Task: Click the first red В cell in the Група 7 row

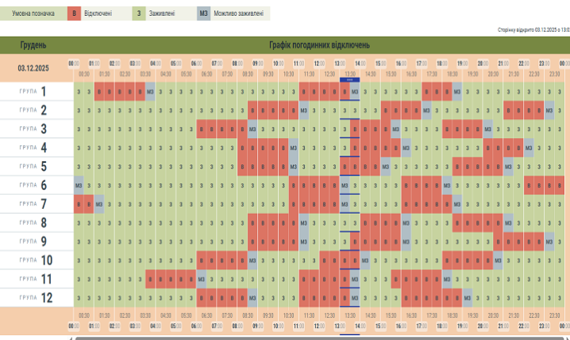Action: (x=79, y=204)
